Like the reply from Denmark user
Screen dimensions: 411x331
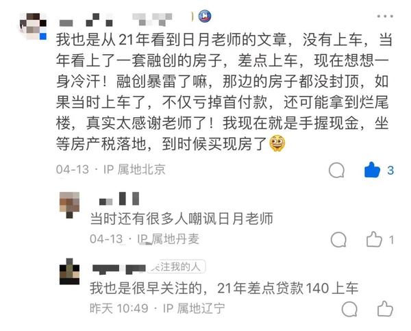[x=374, y=239]
